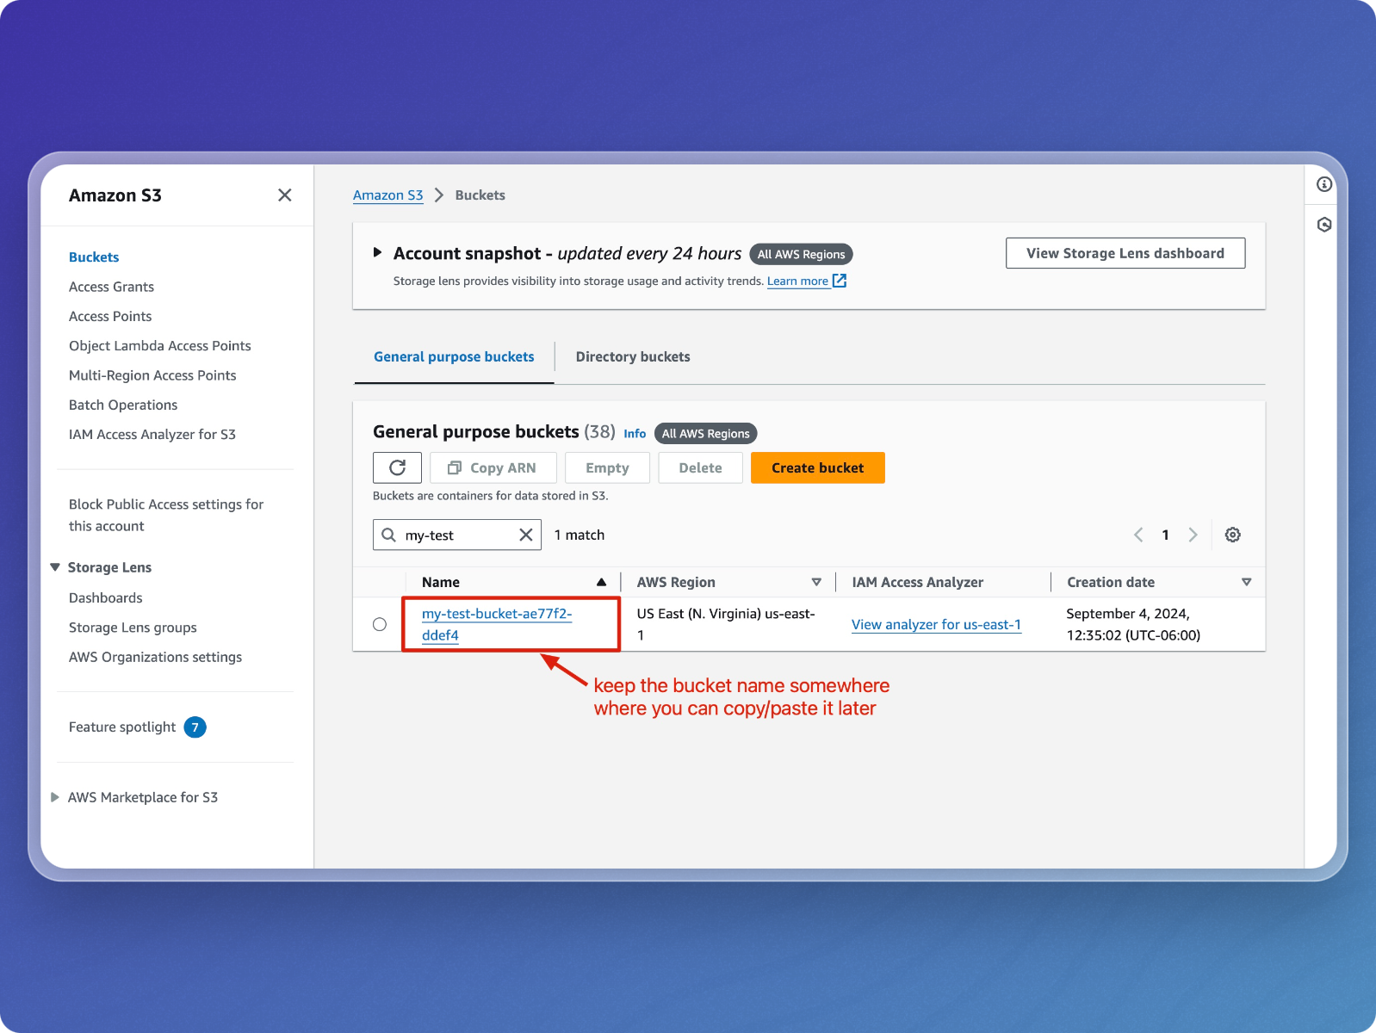Click the refresh buckets icon button
1376x1033 pixels.
point(397,467)
